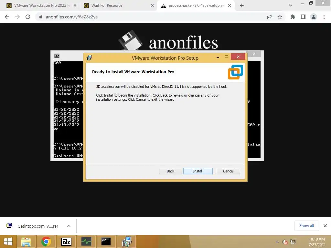Close the Command Prompt window behind

[254, 54]
